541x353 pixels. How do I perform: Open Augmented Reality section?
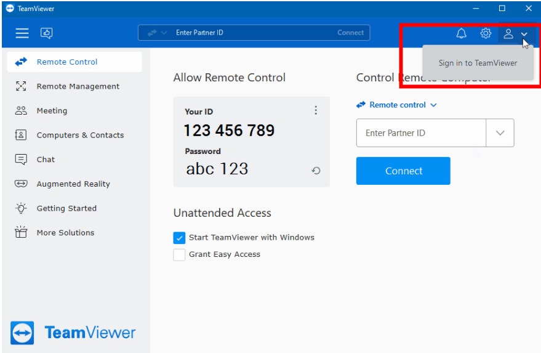click(74, 184)
